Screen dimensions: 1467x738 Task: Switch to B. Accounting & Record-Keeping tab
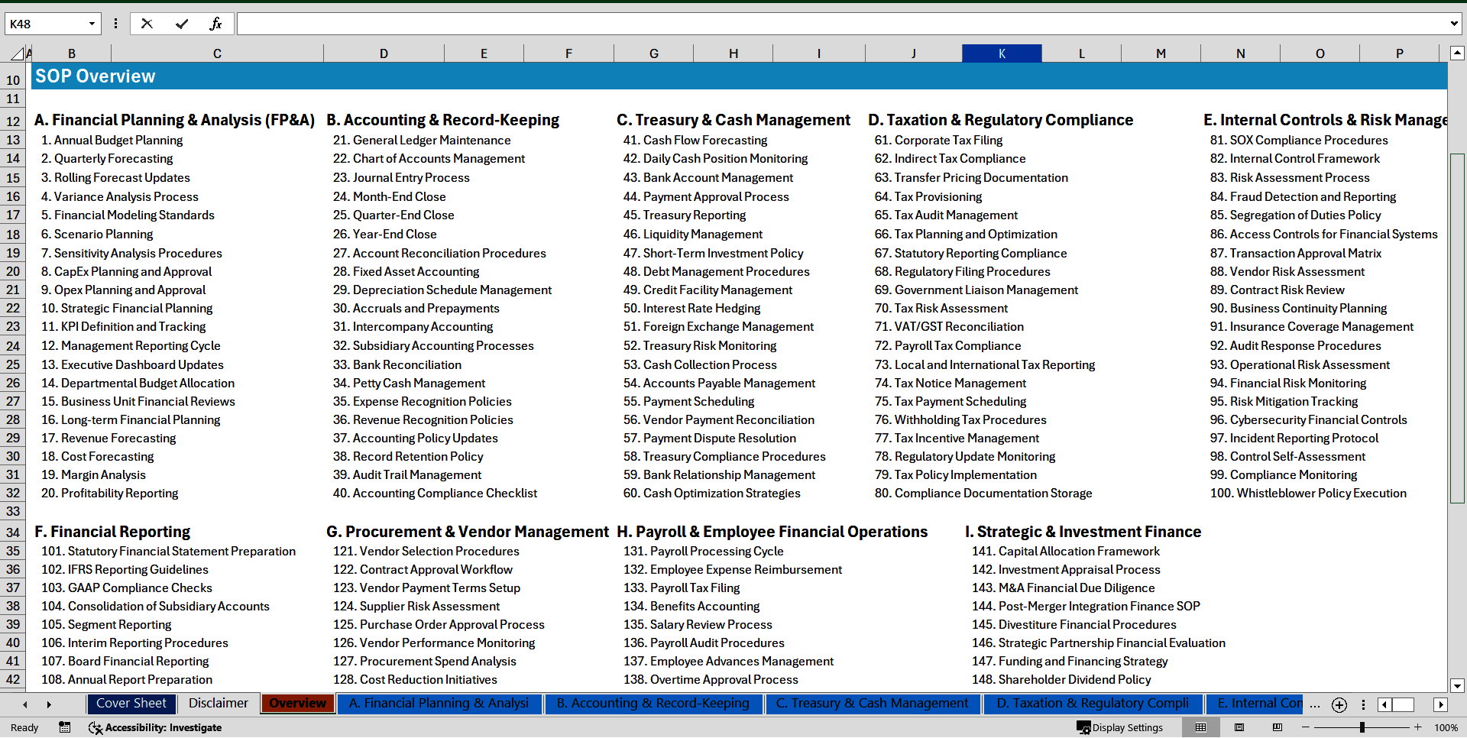653,704
